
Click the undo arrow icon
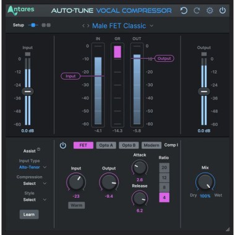(184, 11)
